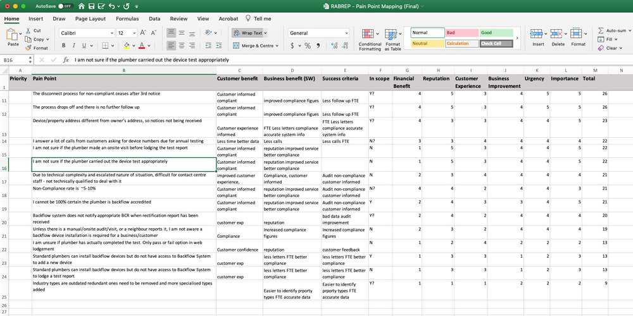Click the Insert function fx icon

coord(65,60)
